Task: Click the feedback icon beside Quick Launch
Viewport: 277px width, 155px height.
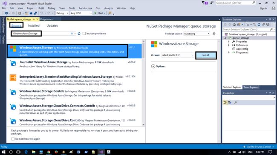Action: 212,3
